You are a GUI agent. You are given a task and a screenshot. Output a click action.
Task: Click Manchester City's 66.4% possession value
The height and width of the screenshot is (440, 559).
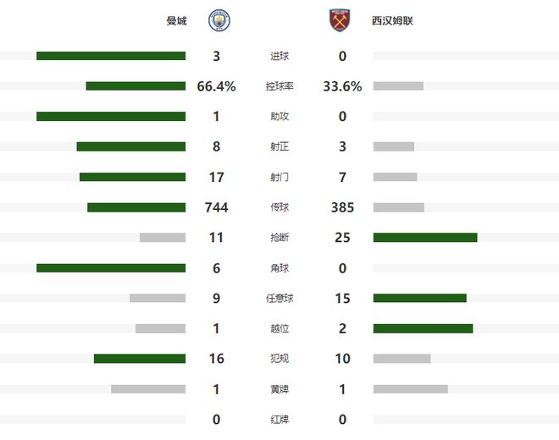pos(217,86)
